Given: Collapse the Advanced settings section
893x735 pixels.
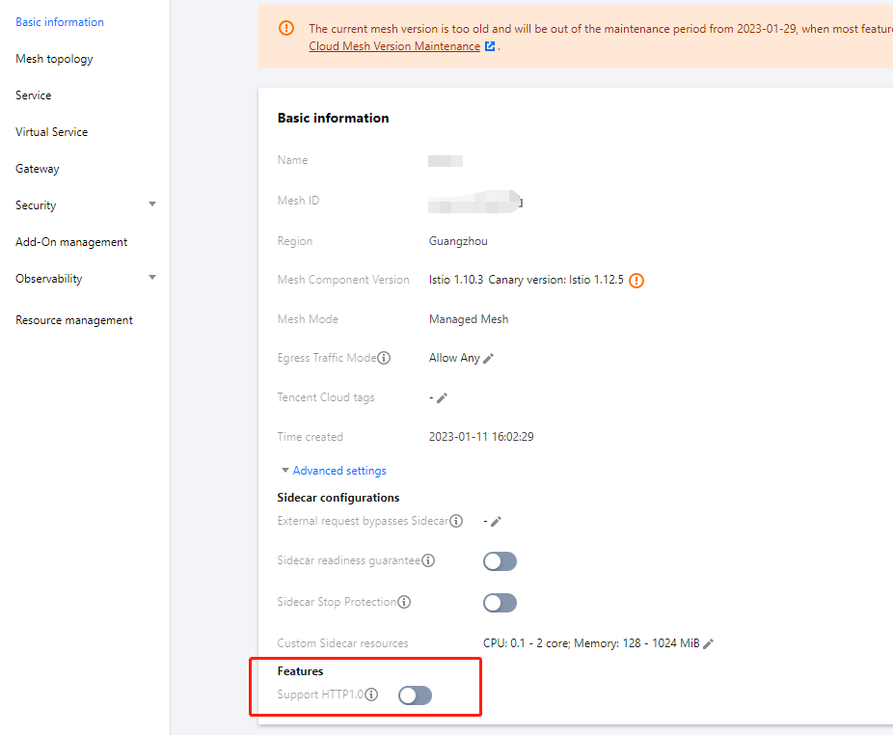Looking at the screenshot, I should pyautogui.click(x=333, y=471).
